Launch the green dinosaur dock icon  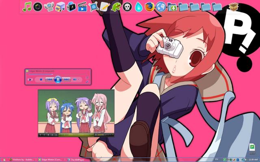(x=116, y=7)
